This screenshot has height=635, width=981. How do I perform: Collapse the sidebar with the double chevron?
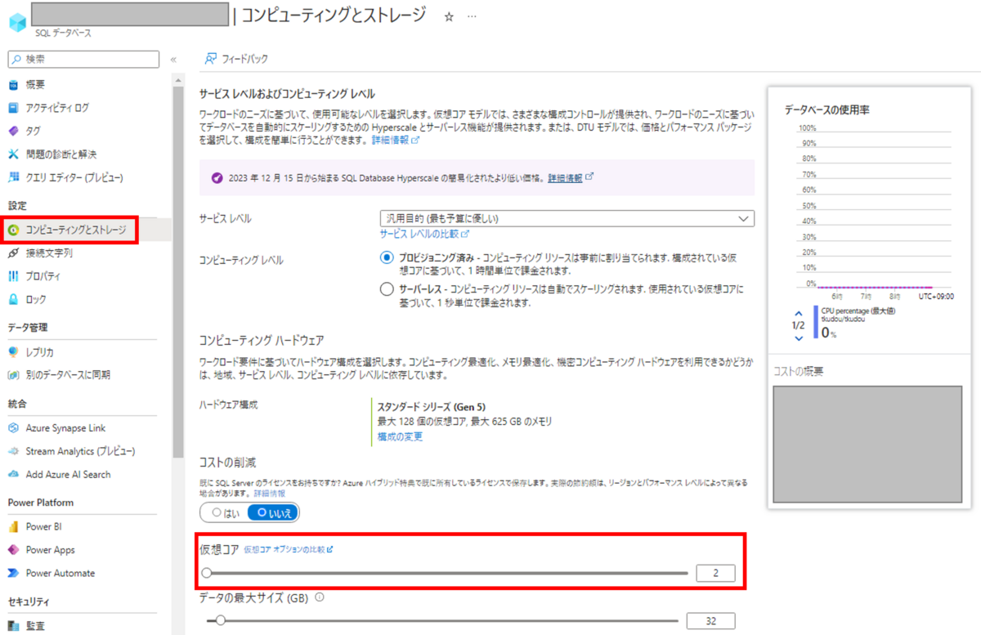pyautogui.click(x=173, y=60)
